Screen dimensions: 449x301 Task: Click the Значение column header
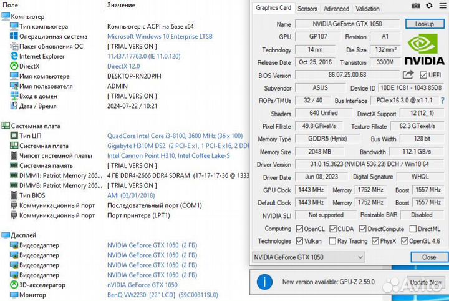point(121,5)
